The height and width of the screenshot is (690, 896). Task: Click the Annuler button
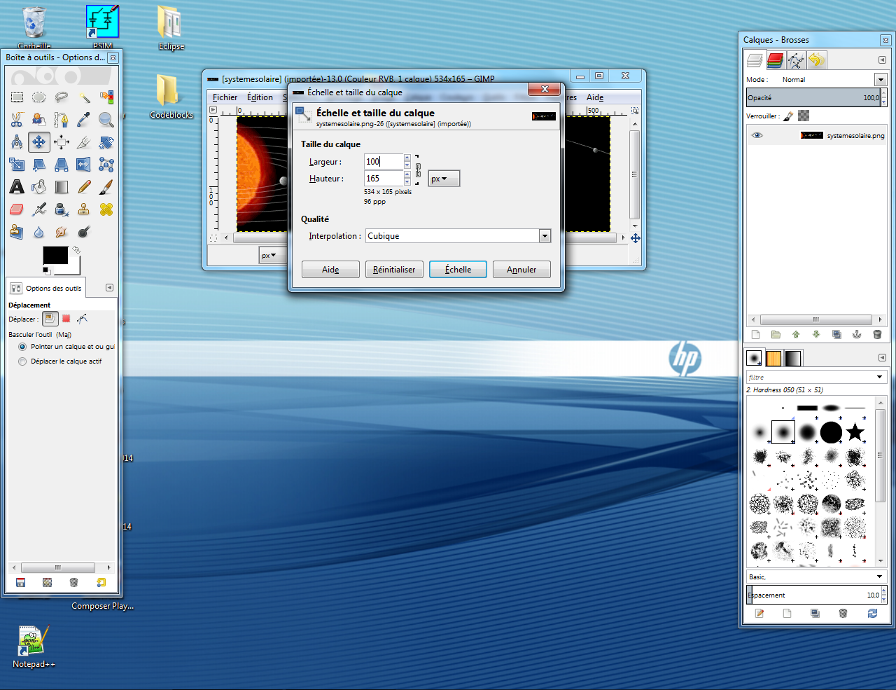(521, 270)
